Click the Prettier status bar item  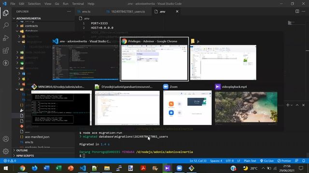pos(284,161)
